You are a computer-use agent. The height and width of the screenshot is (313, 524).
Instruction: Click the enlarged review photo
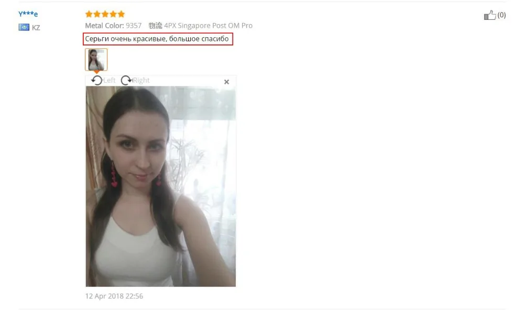(x=161, y=186)
